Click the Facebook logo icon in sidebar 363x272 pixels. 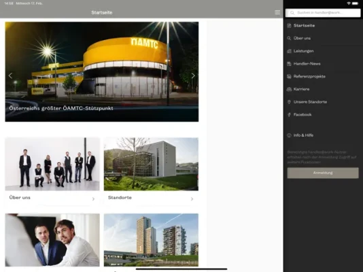(x=289, y=115)
